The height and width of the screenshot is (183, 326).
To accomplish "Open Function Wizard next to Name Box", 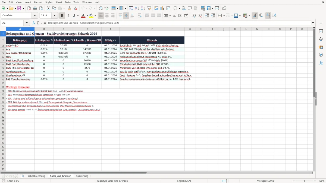I will tap(34, 23).
